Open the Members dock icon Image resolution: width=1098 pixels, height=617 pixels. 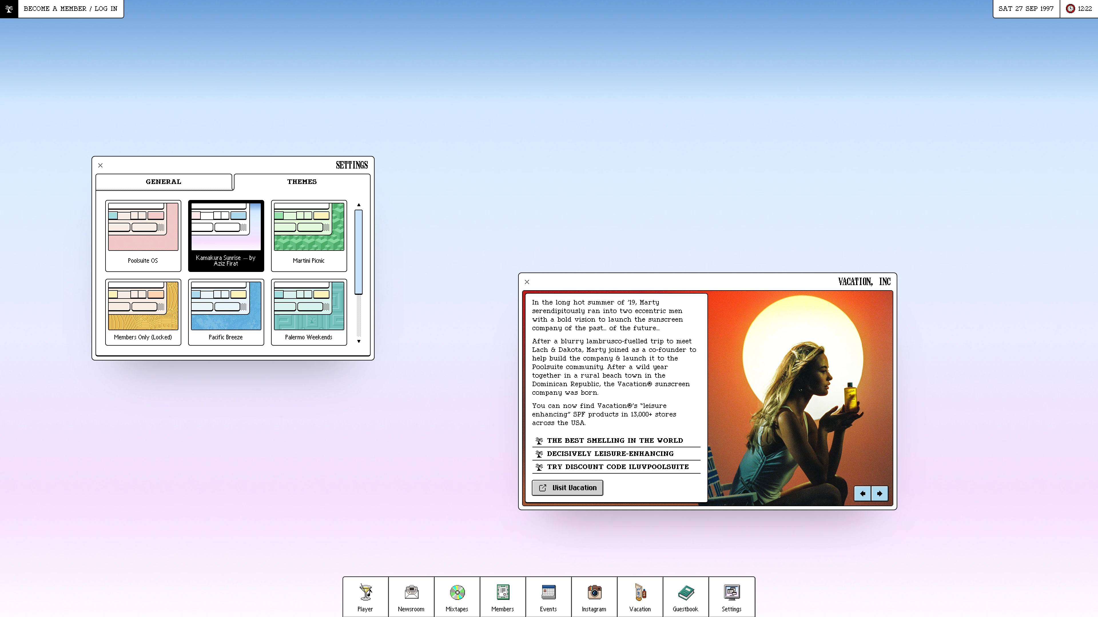[503, 596]
